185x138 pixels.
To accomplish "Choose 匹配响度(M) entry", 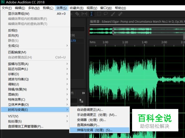I will coord(35,52).
